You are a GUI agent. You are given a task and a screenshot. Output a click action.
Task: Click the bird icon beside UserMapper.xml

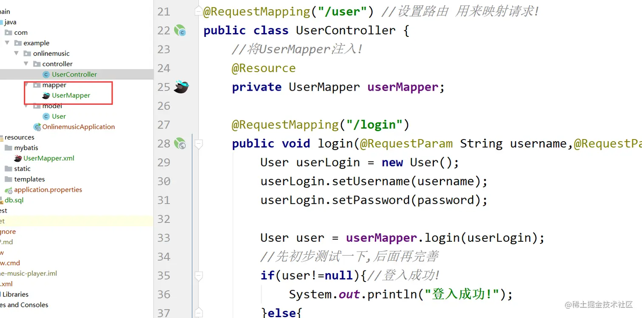click(x=18, y=158)
